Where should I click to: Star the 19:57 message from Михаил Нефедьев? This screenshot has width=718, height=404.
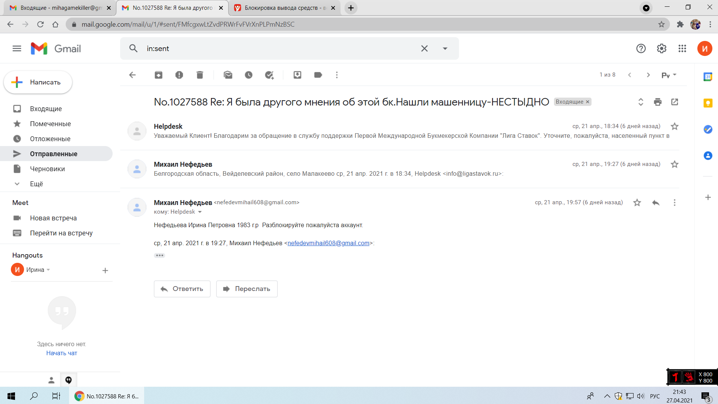(x=637, y=203)
